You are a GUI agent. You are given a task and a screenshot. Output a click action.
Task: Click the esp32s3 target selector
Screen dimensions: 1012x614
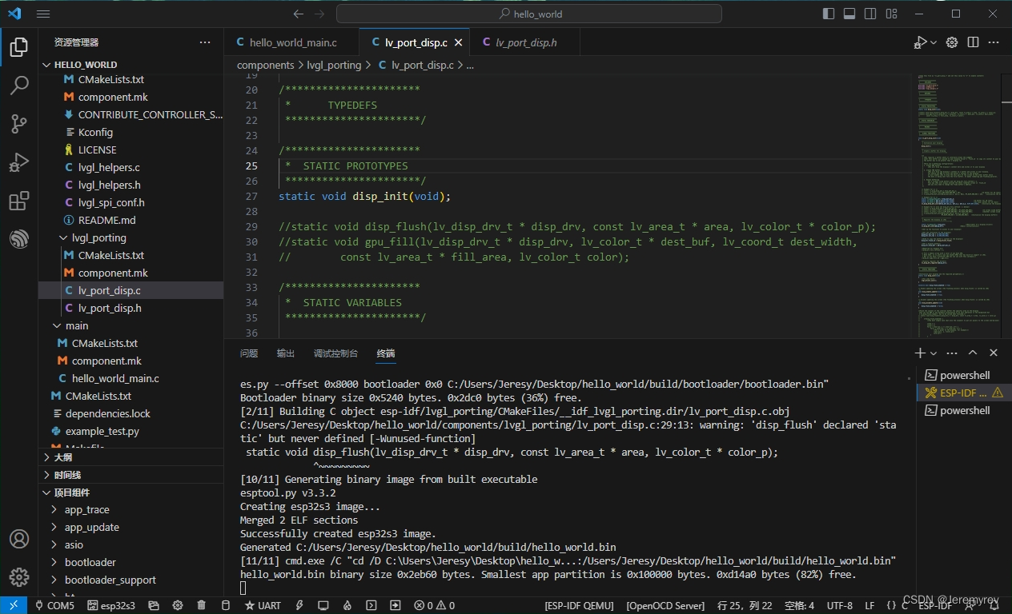[x=111, y=606]
